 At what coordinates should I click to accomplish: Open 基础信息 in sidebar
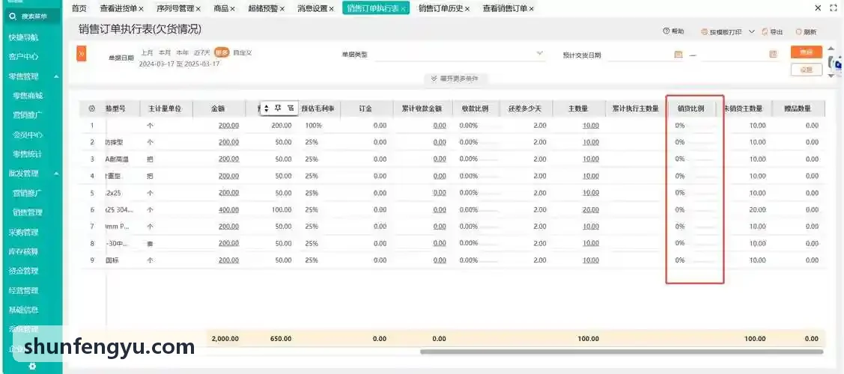pos(24,310)
